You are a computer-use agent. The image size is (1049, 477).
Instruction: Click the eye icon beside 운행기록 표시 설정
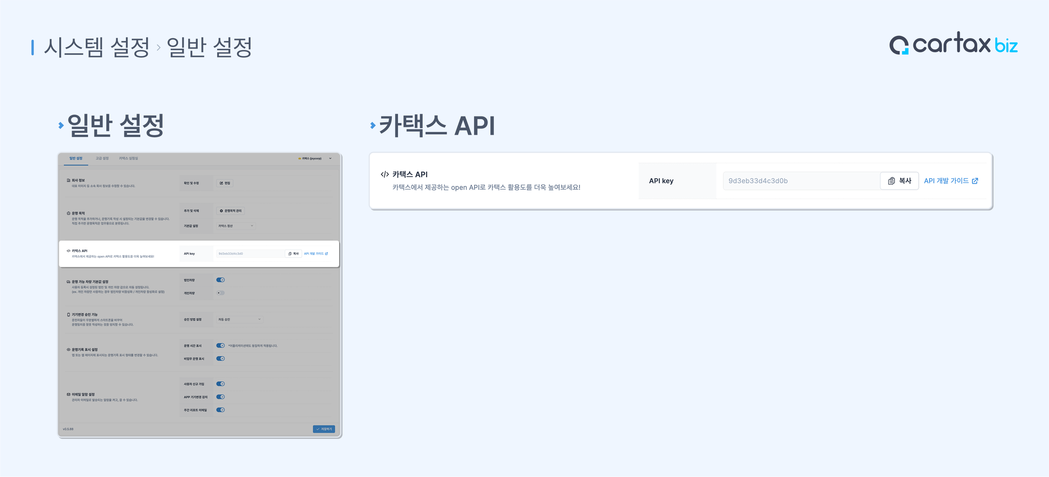pyautogui.click(x=69, y=349)
